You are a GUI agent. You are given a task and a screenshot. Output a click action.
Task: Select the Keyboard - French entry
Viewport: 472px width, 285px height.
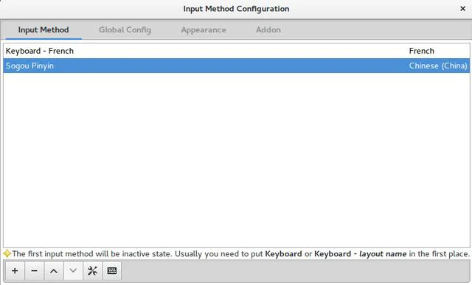(x=236, y=51)
